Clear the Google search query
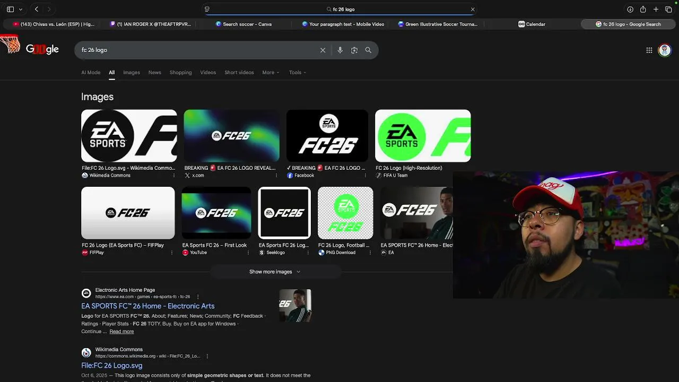 point(323,50)
